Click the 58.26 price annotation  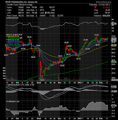point(33,57)
